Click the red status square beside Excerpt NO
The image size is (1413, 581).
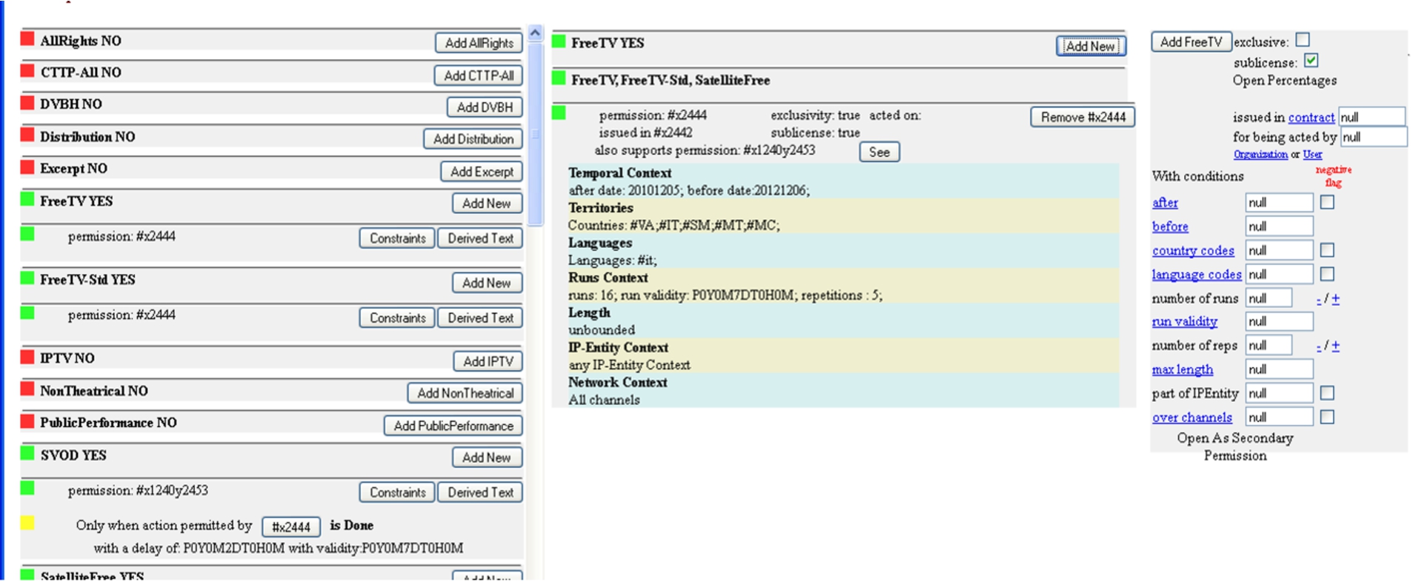tap(27, 167)
